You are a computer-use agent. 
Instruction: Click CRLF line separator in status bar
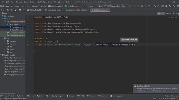point(160,99)
